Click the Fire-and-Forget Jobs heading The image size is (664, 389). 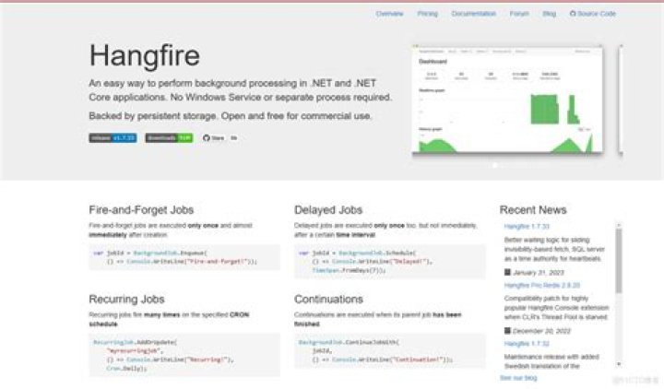click(x=141, y=210)
